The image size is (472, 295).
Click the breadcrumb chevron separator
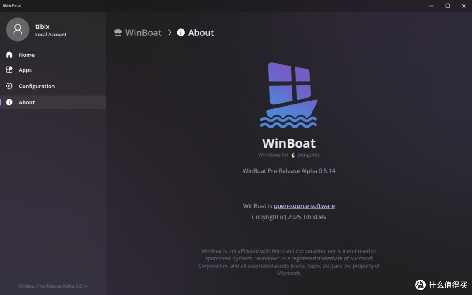point(170,32)
